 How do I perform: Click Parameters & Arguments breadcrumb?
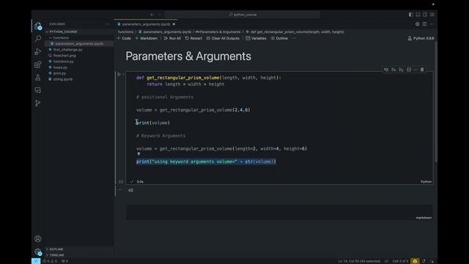pyautogui.click(x=218, y=32)
